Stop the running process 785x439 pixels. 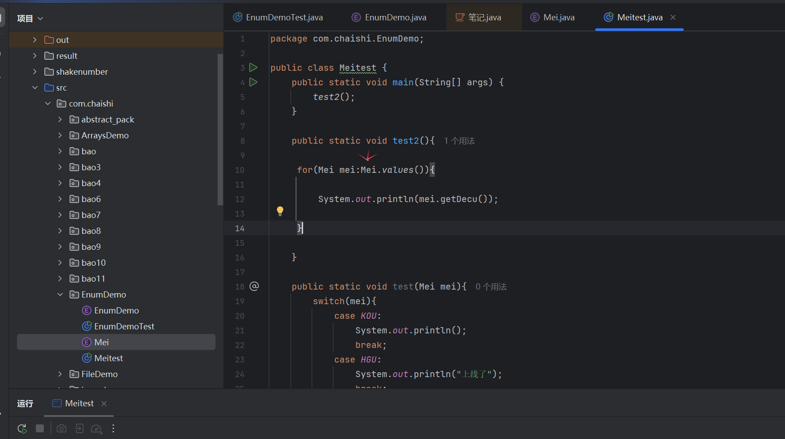point(40,428)
